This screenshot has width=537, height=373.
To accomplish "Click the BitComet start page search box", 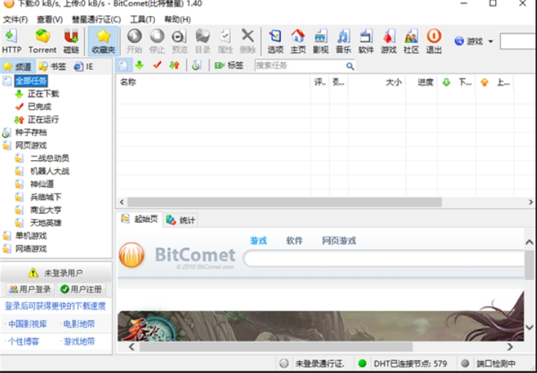I will click(384, 258).
